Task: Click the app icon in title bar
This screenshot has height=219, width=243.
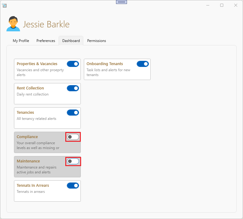Action: click(x=4, y=5)
